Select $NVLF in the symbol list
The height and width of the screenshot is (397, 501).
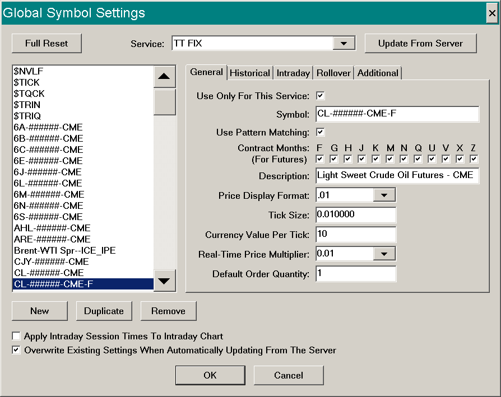pos(83,71)
